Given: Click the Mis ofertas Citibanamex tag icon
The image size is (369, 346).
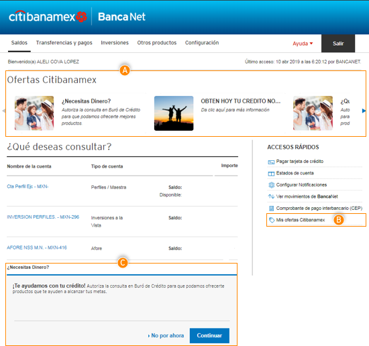Looking at the screenshot, I should [272, 220].
